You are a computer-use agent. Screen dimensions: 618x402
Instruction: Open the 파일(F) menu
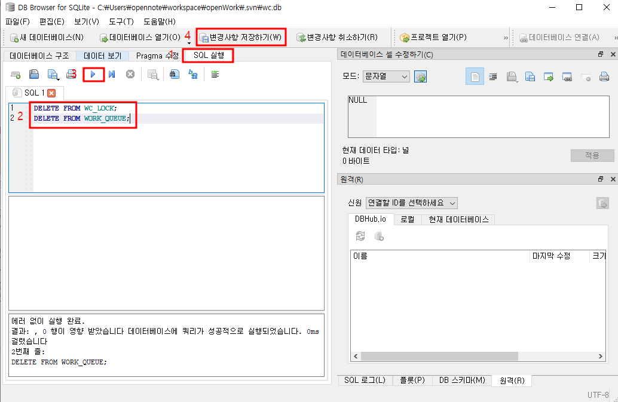tap(18, 22)
